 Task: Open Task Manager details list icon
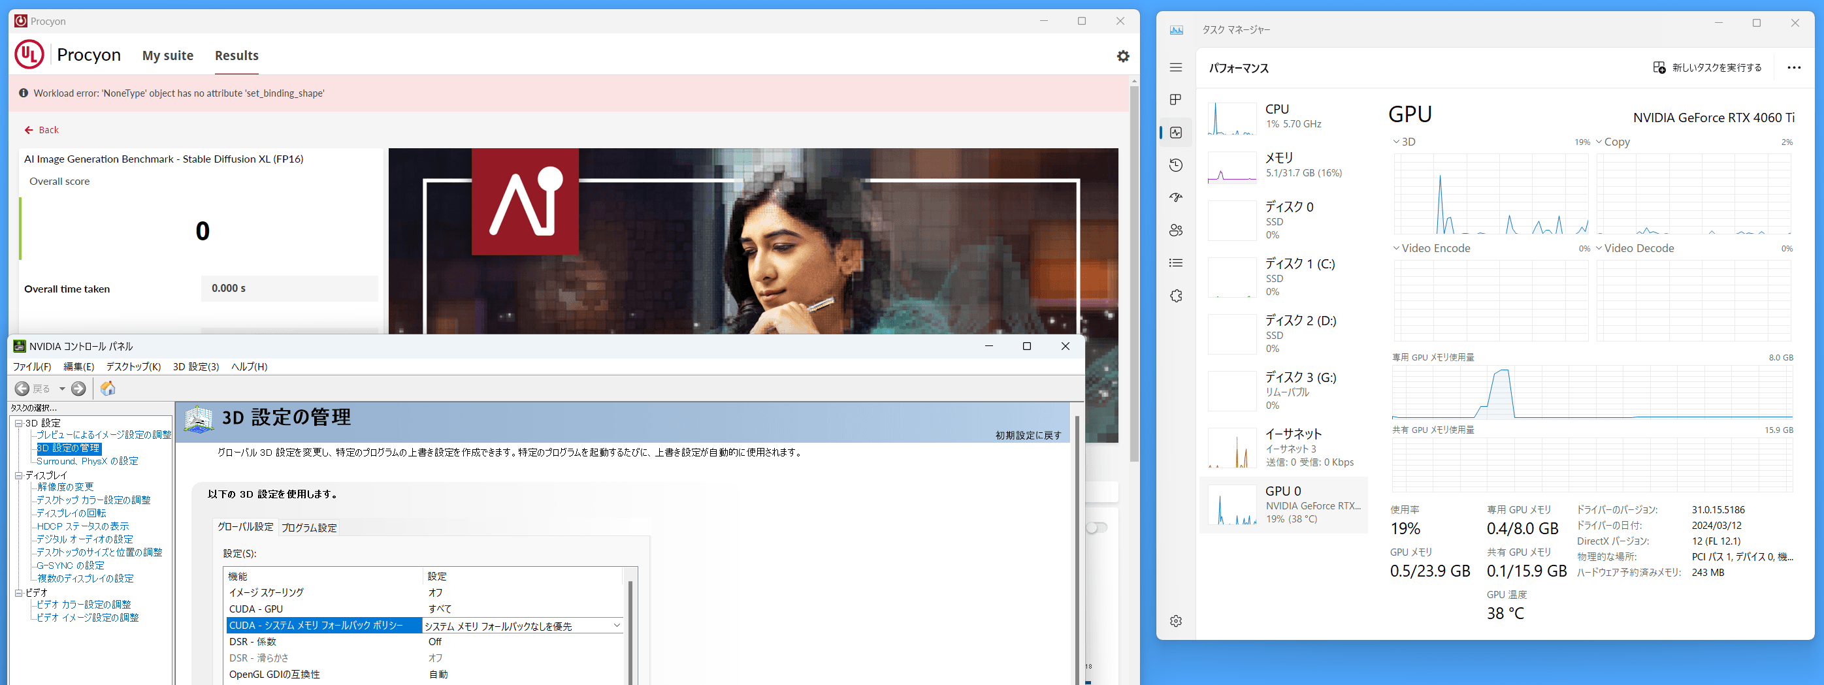pos(1176,263)
